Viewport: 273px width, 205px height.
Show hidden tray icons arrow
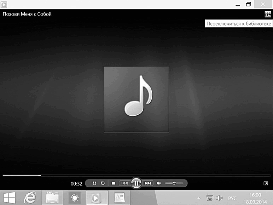tap(198, 198)
